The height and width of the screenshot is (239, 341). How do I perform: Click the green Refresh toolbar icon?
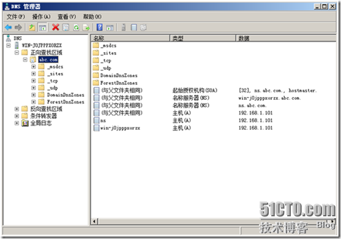76,28
